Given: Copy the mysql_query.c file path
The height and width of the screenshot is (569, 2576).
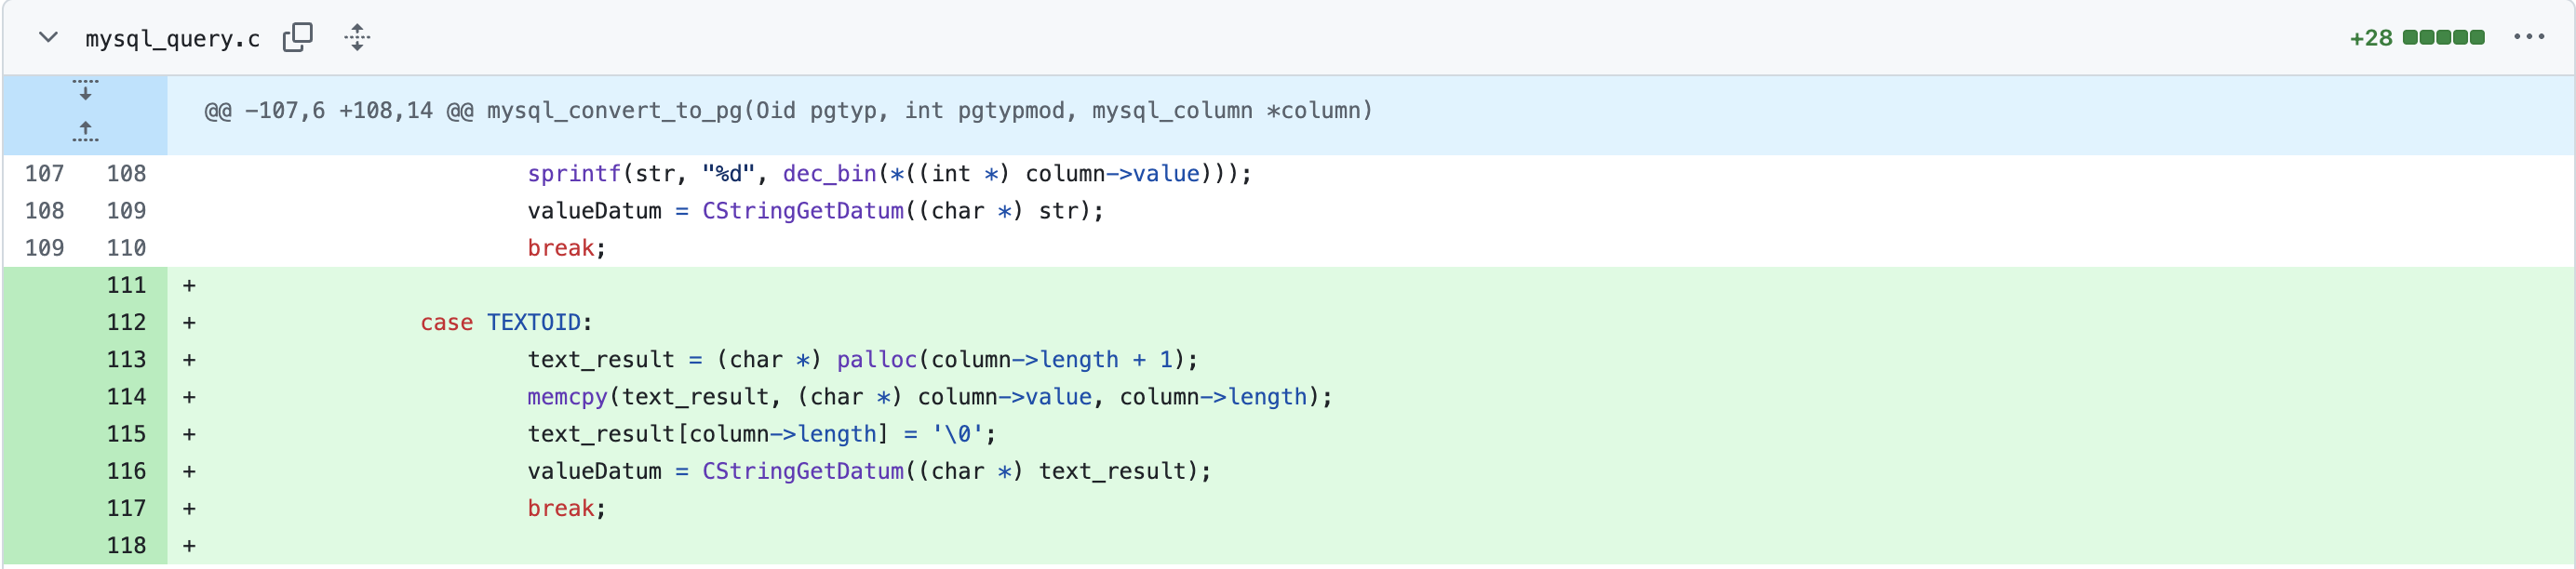Looking at the screenshot, I should click(x=297, y=38).
